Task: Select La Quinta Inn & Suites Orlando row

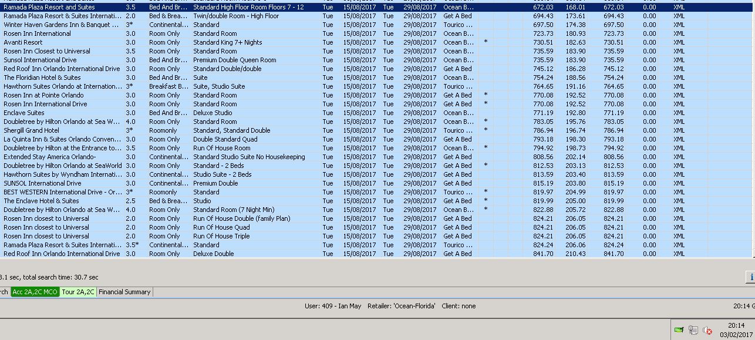Action: tap(376, 139)
